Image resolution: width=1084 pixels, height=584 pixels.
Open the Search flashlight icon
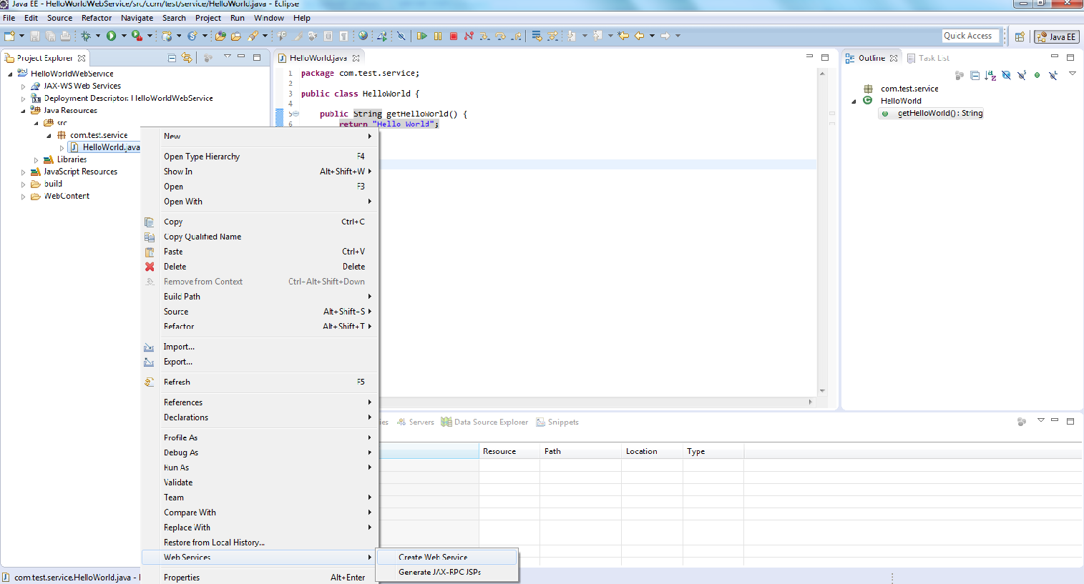(x=253, y=35)
